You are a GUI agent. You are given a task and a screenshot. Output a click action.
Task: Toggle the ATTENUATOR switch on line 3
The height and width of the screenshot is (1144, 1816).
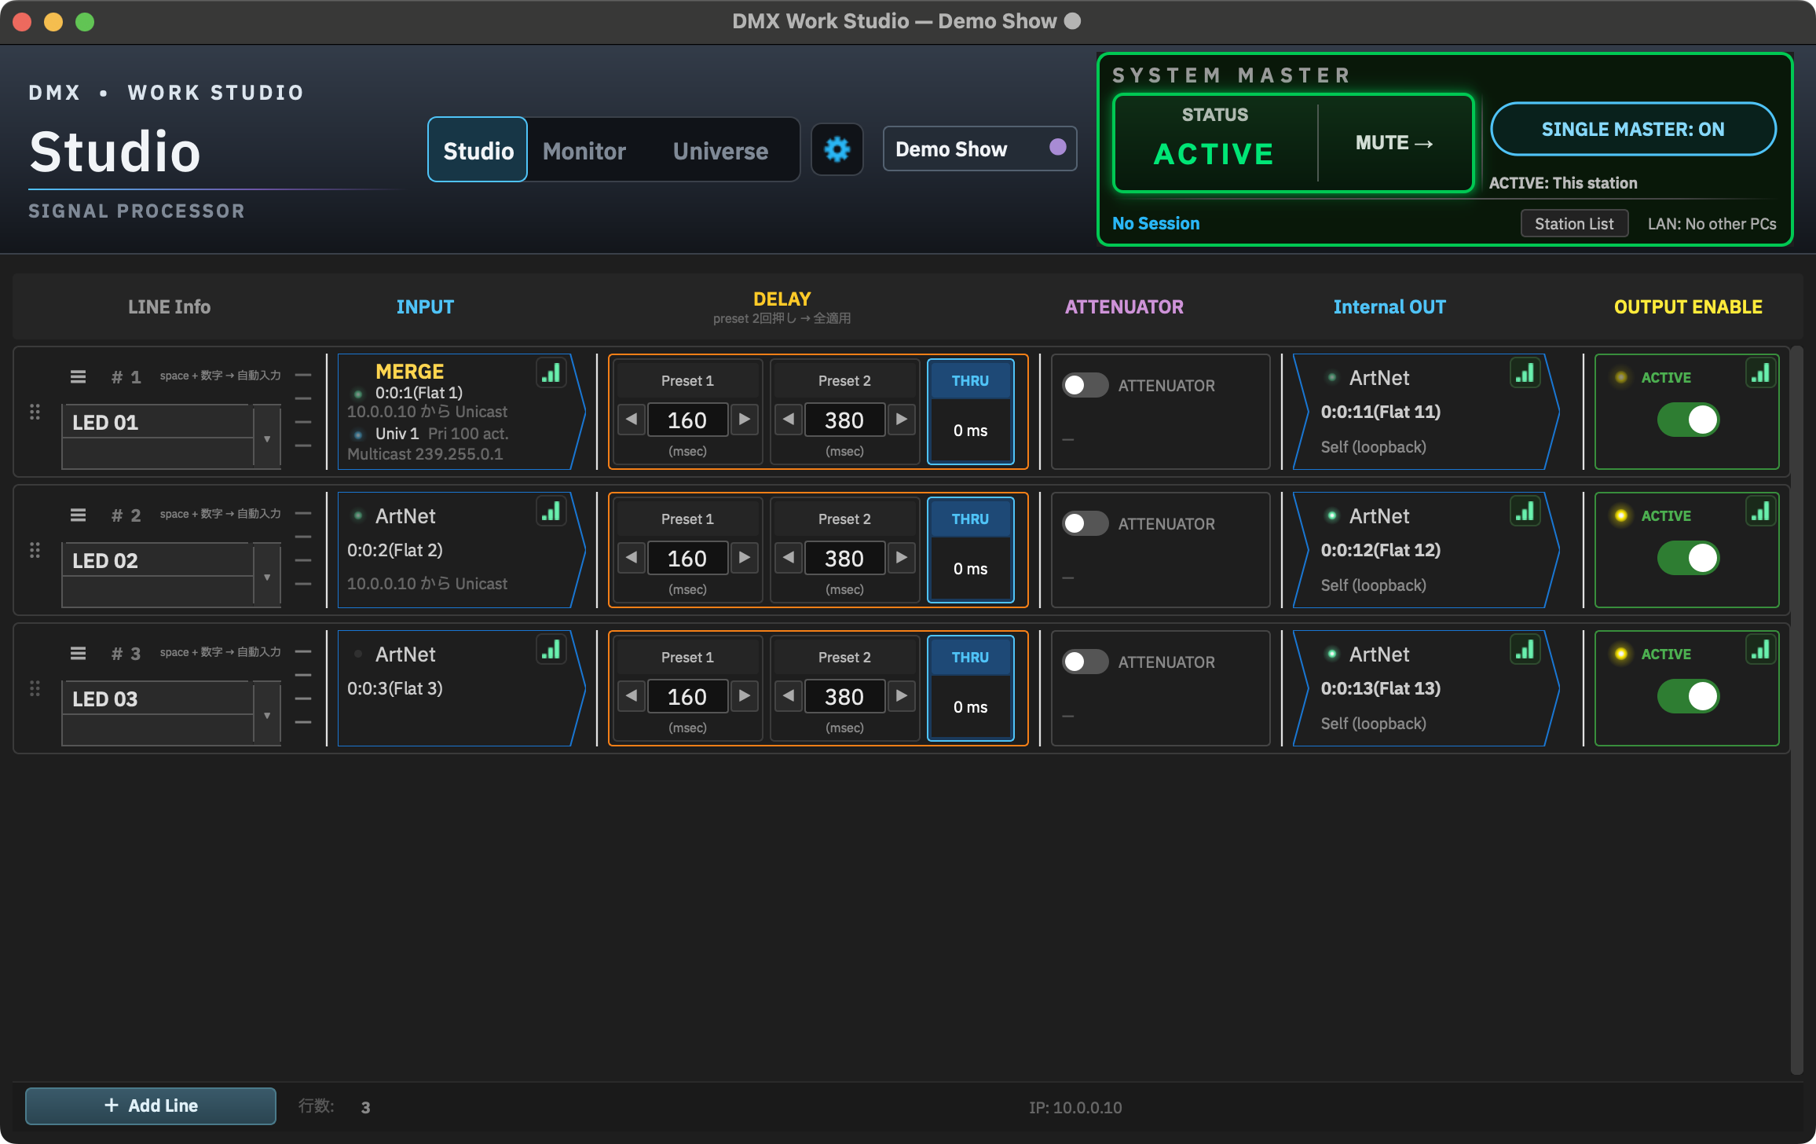pyautogui.click(x=1085, y=662)
